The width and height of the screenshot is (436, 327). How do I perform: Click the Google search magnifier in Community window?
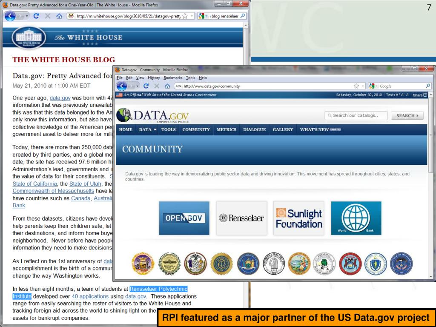[x=428, y=86]
